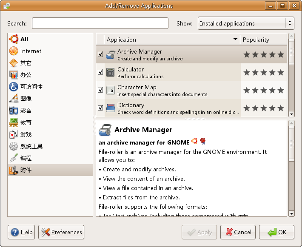Click the 可访问性 accessibility wheelchair icon
The height and width of the screenshot is (247, 302).
[x=14, y=87]
